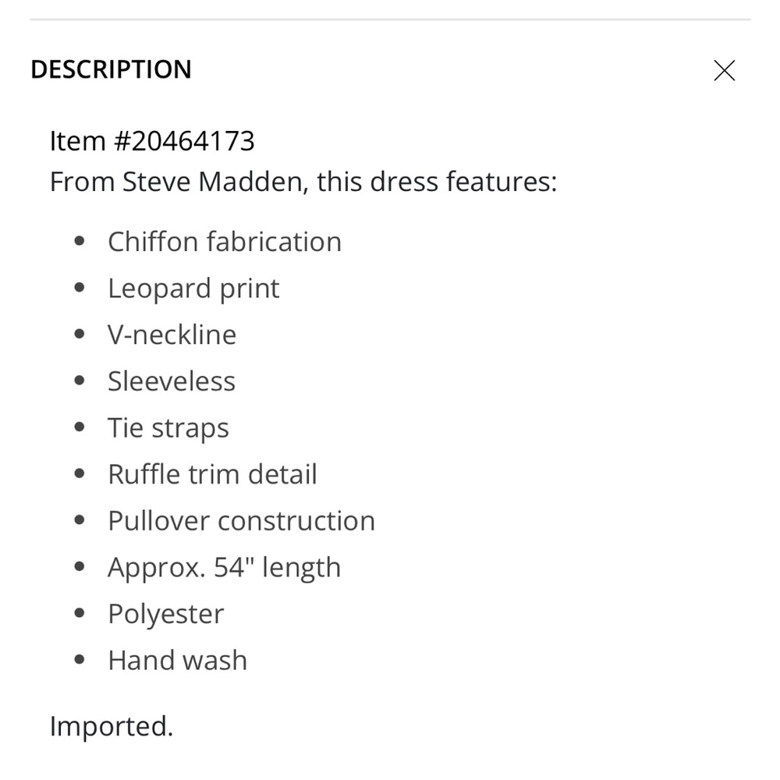This screenshot has height=780, width=780.
Task: Select the Item #20464173 text
Action: [152, 140]
